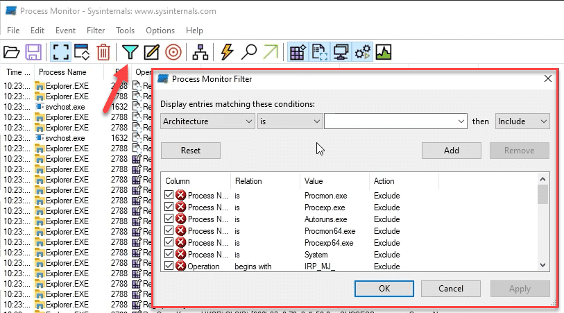Screen dimensions: 564x313
Task: Toggle Show File System Activity icon
Action: pos(319,52)
